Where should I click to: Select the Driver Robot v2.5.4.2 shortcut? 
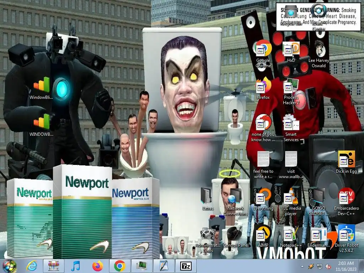(346, 239)
